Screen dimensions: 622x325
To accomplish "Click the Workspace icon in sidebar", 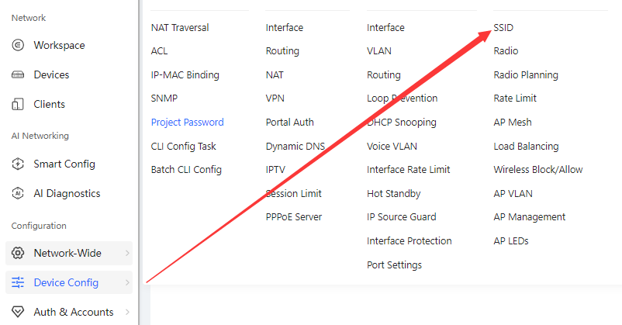I will [18, 45].
